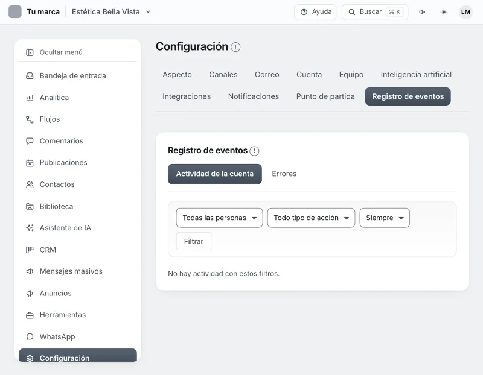The height and width of the screenshot is (375, 483).
Task: Switch to the Equipo tab
Action: point(351,74)
